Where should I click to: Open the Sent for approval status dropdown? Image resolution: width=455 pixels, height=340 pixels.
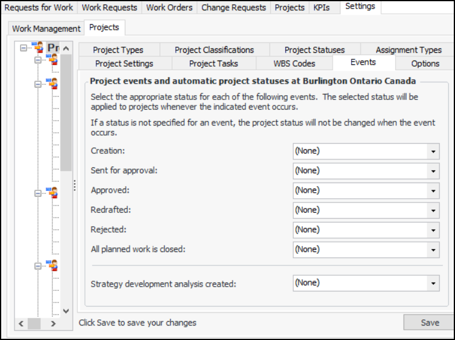(433, 171)
